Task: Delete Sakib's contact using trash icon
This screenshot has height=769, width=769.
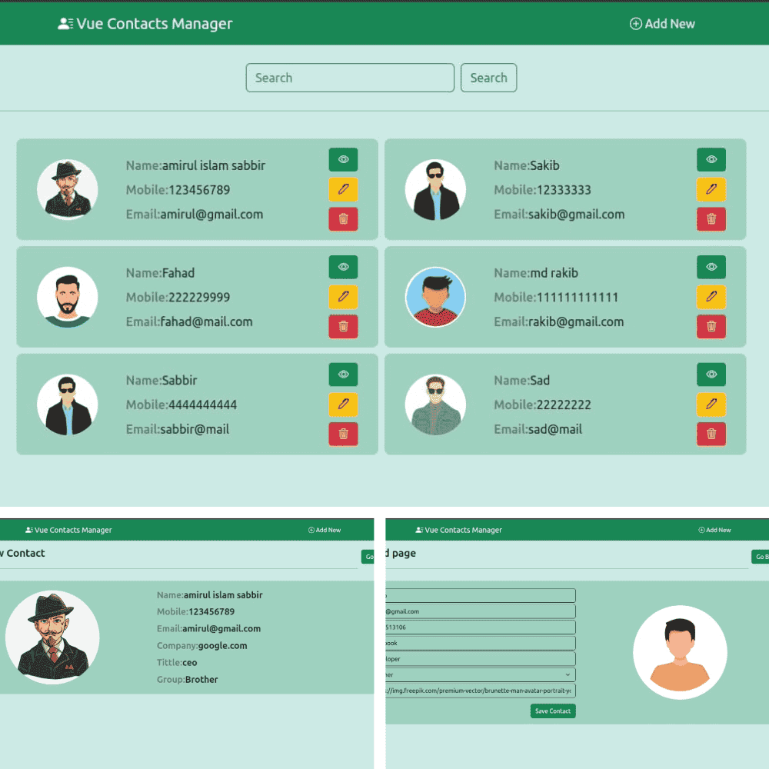Action: pos(711,219)
